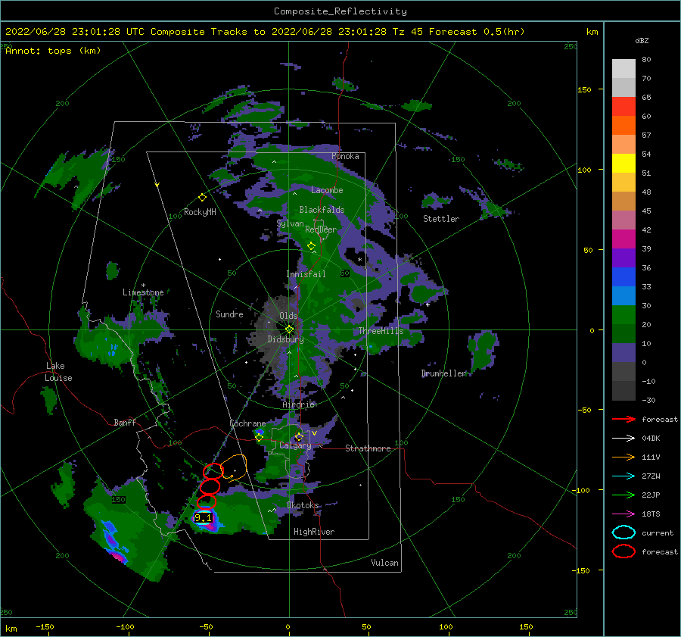Screen dimensions: 681x637
Task: Pick the bright green 30 dBZ swatch
Action: tap(623, 315)
